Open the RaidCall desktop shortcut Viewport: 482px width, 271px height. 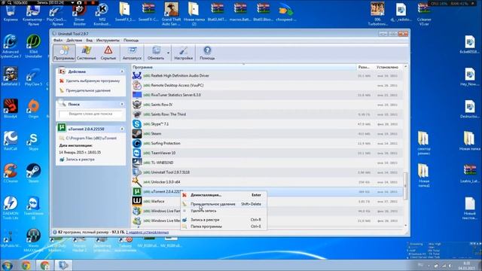[10, 141]
